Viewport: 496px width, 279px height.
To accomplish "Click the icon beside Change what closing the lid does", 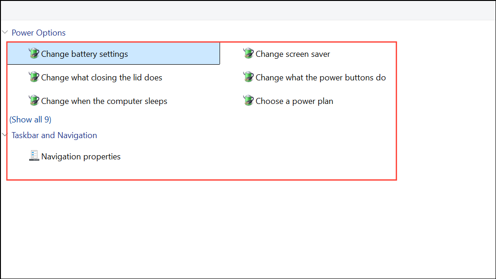I will pyautogui.click(x=34, y=77).
